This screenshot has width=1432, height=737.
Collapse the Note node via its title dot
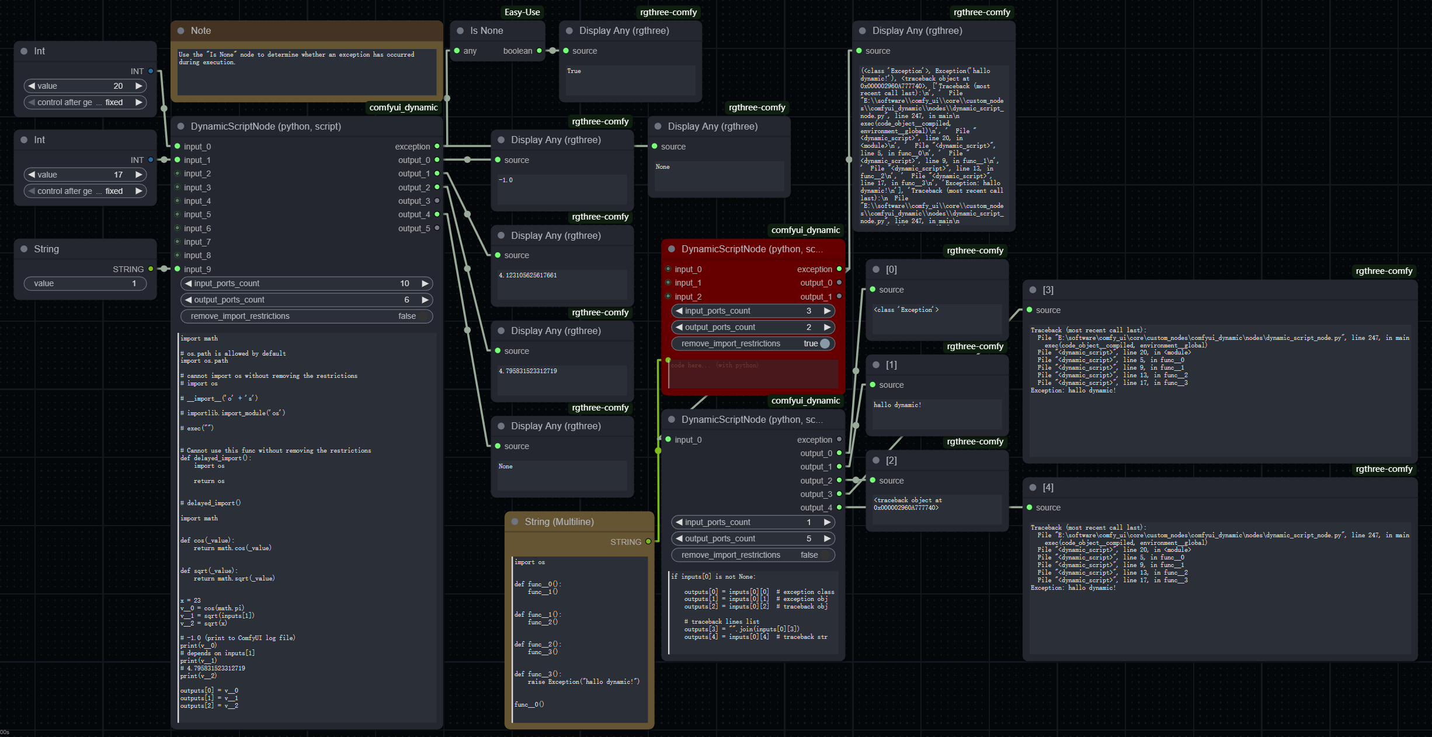tap(181, 31)
